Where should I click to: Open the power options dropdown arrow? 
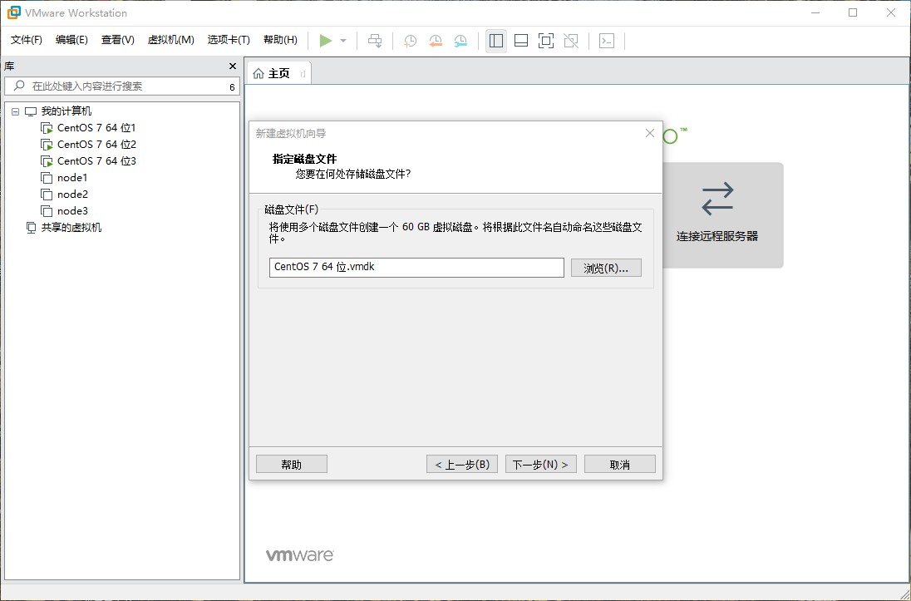343,41
